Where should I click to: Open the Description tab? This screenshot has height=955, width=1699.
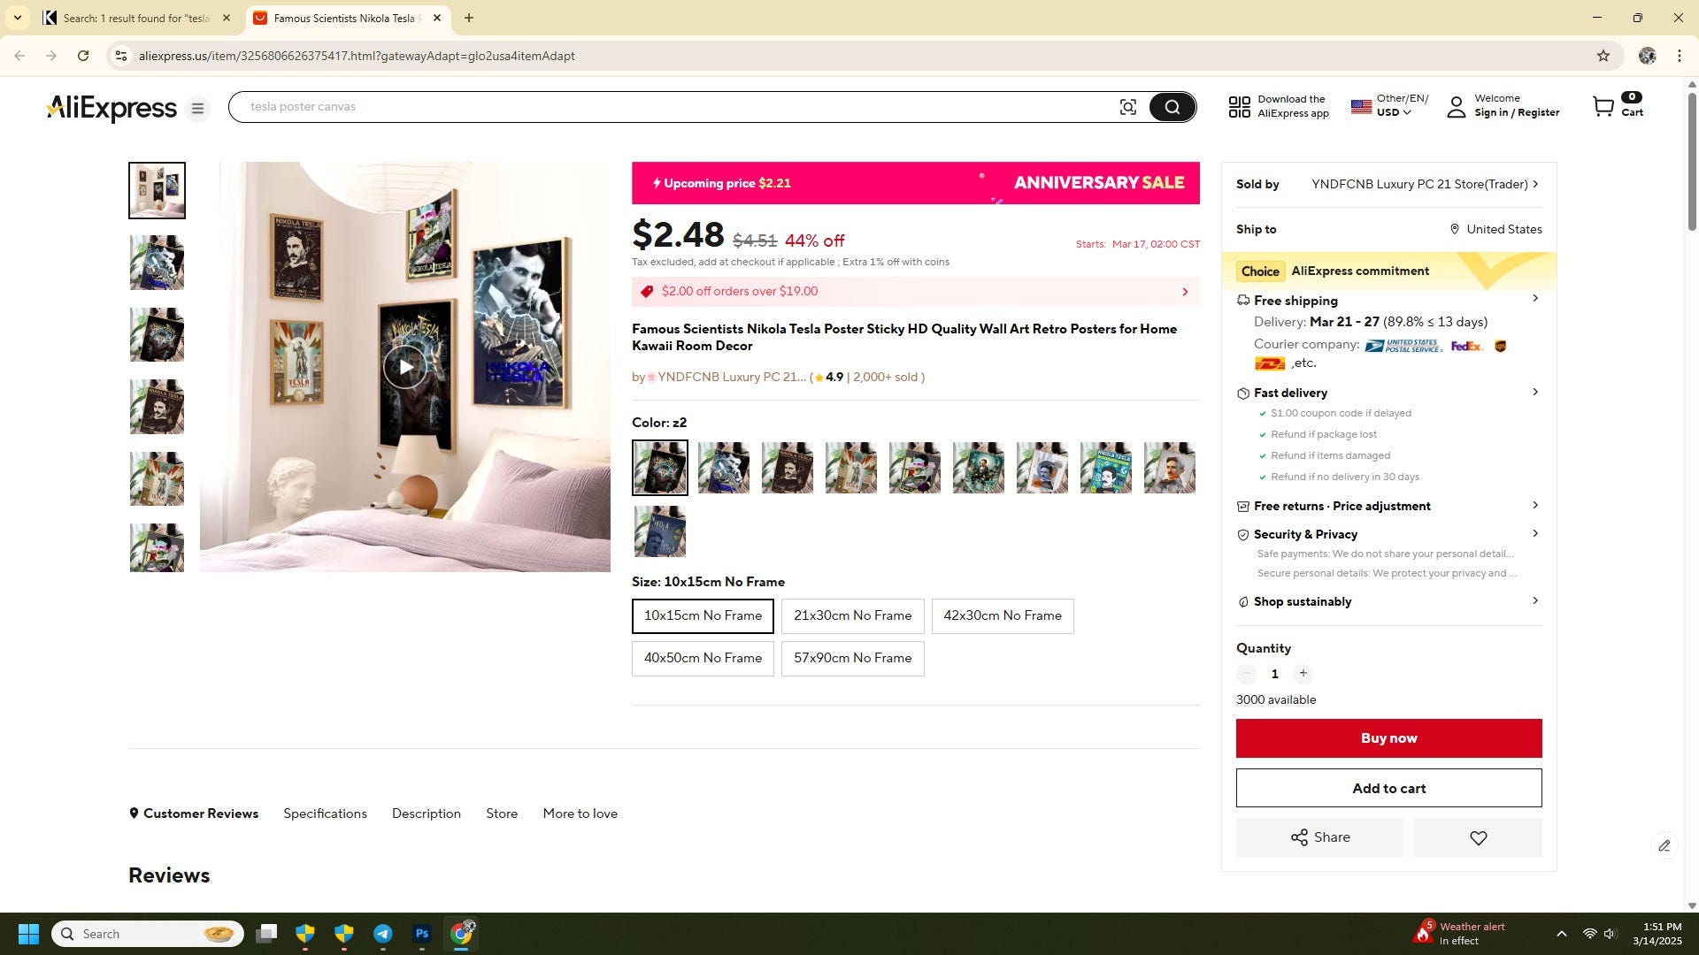click(x=426, y=814)
